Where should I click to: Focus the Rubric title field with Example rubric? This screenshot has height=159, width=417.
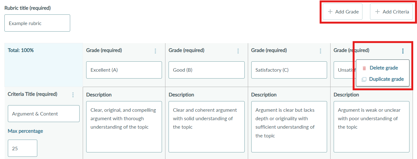tap(37, 23)
